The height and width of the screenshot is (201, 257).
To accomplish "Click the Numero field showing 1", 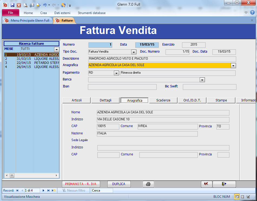I will (100, 45).
